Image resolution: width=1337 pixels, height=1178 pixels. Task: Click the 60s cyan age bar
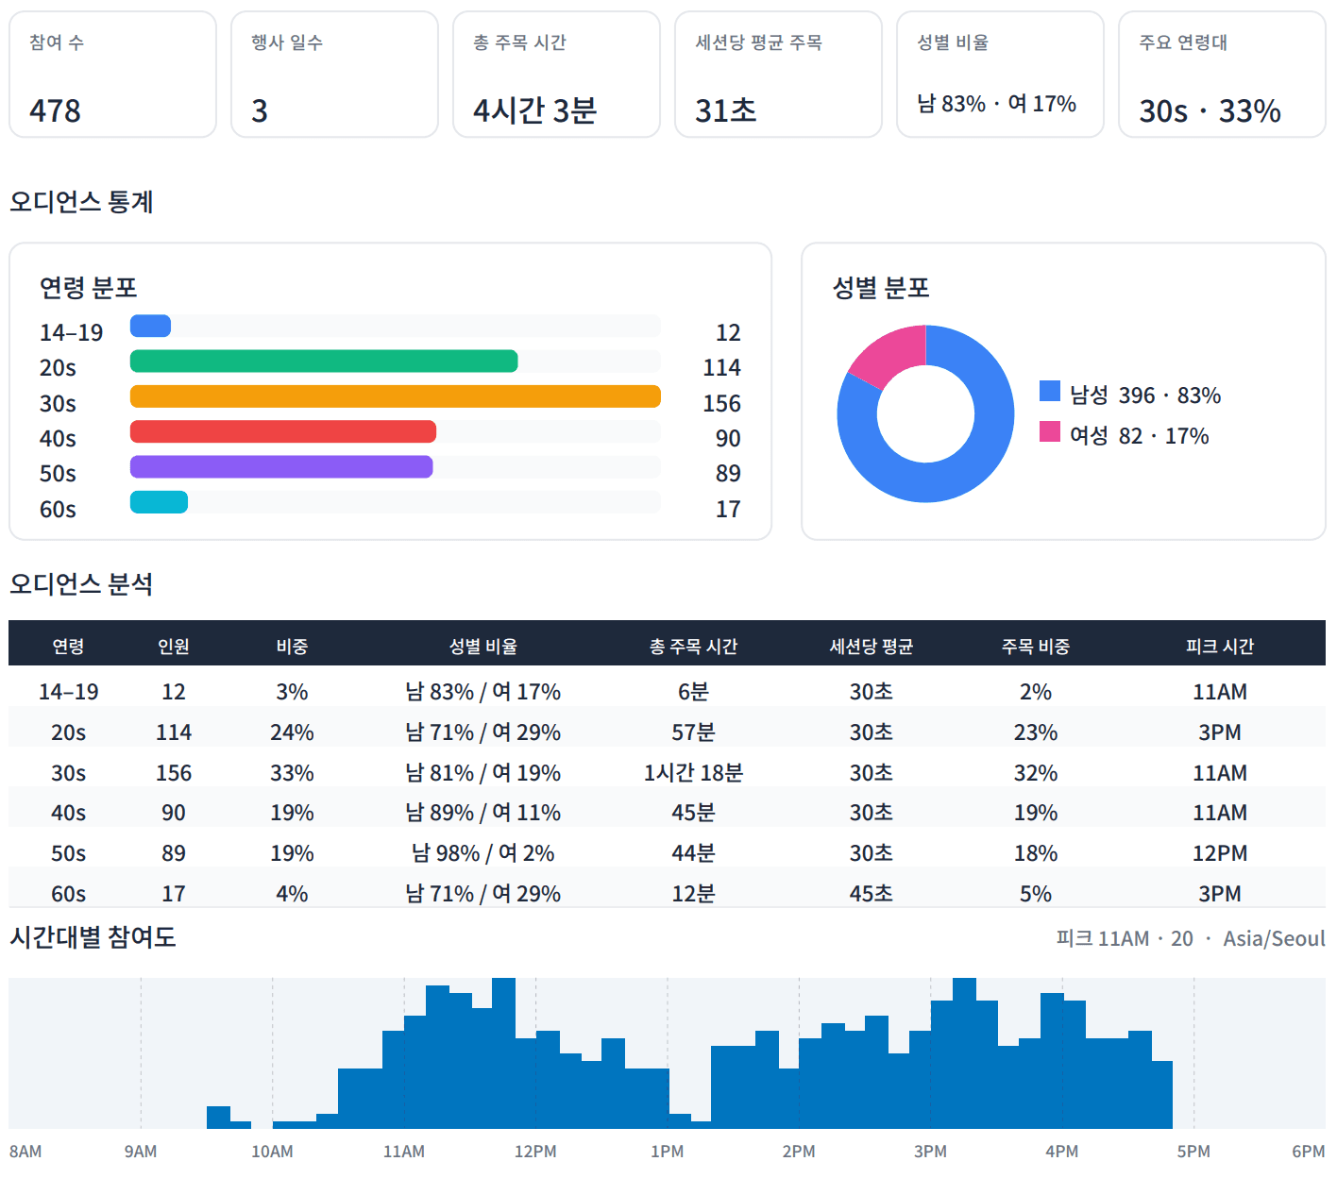click(x=159, y=502)
